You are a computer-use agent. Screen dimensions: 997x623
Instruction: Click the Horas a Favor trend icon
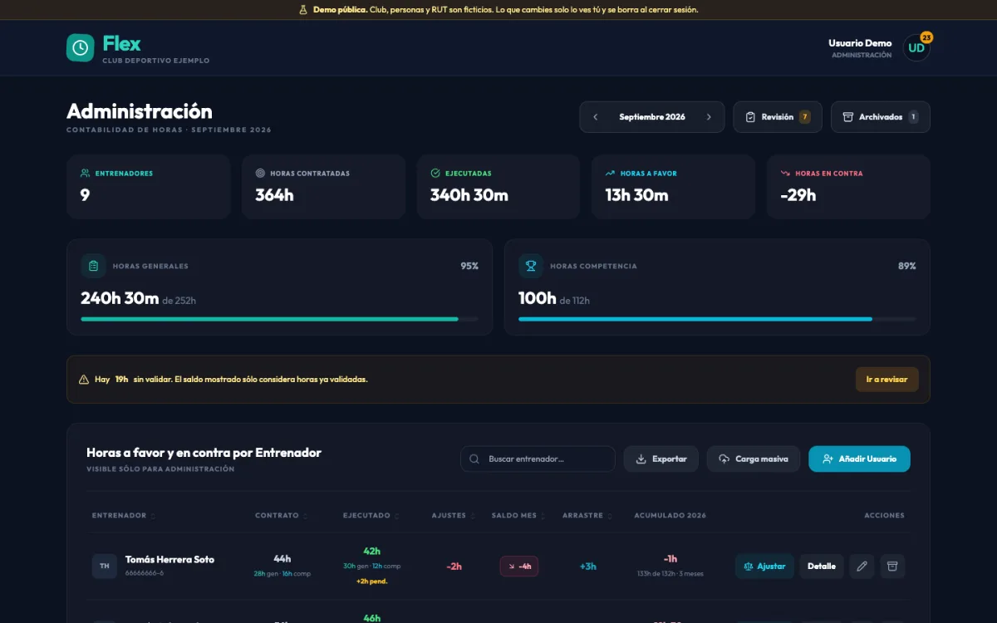610,174
